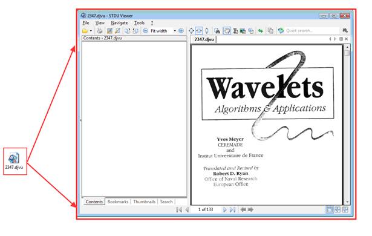372x236 pixels.
Task: Click the Print icon in toolbar
Action: [x=100, y=31]
